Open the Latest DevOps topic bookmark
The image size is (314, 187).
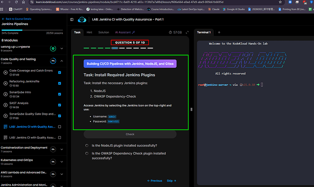(191, 9)
